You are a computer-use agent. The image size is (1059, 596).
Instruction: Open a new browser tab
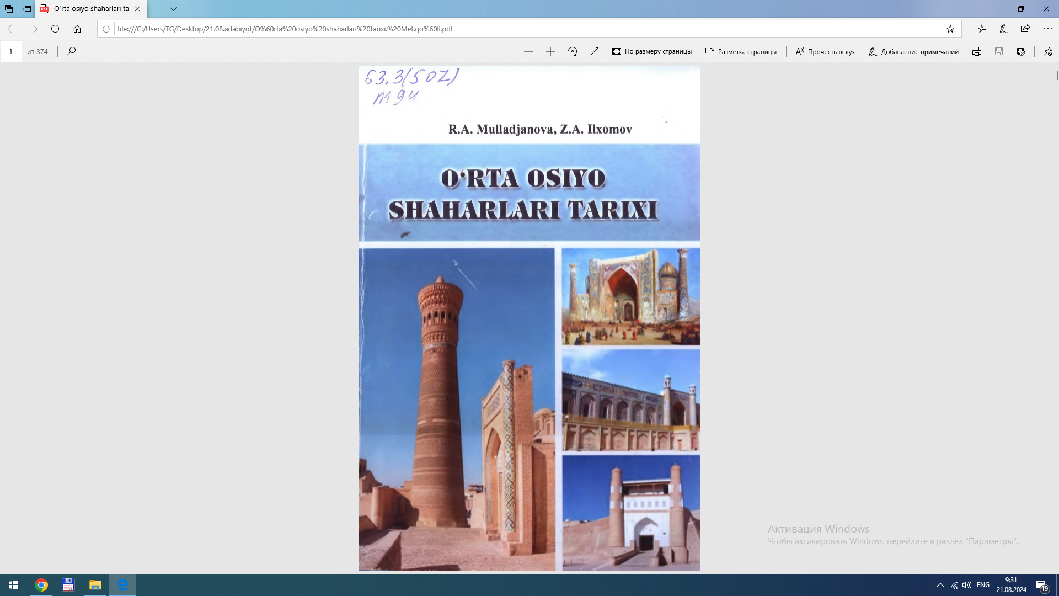[x=157, y=9]
